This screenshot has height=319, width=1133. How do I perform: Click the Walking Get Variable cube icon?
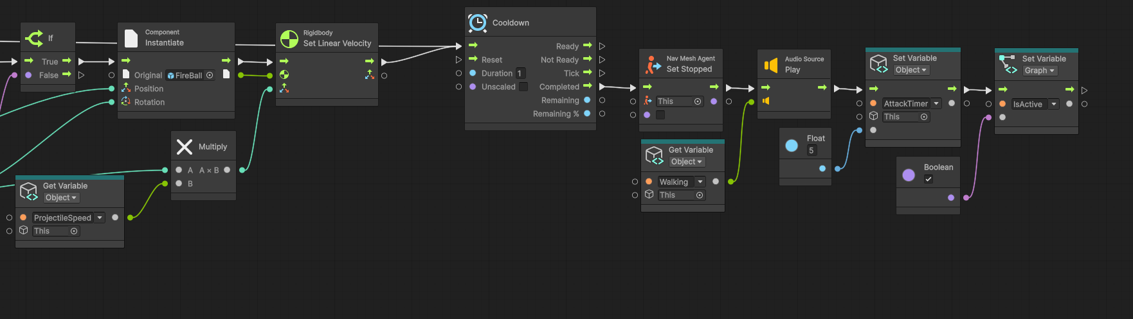click(x=654, y=155)
